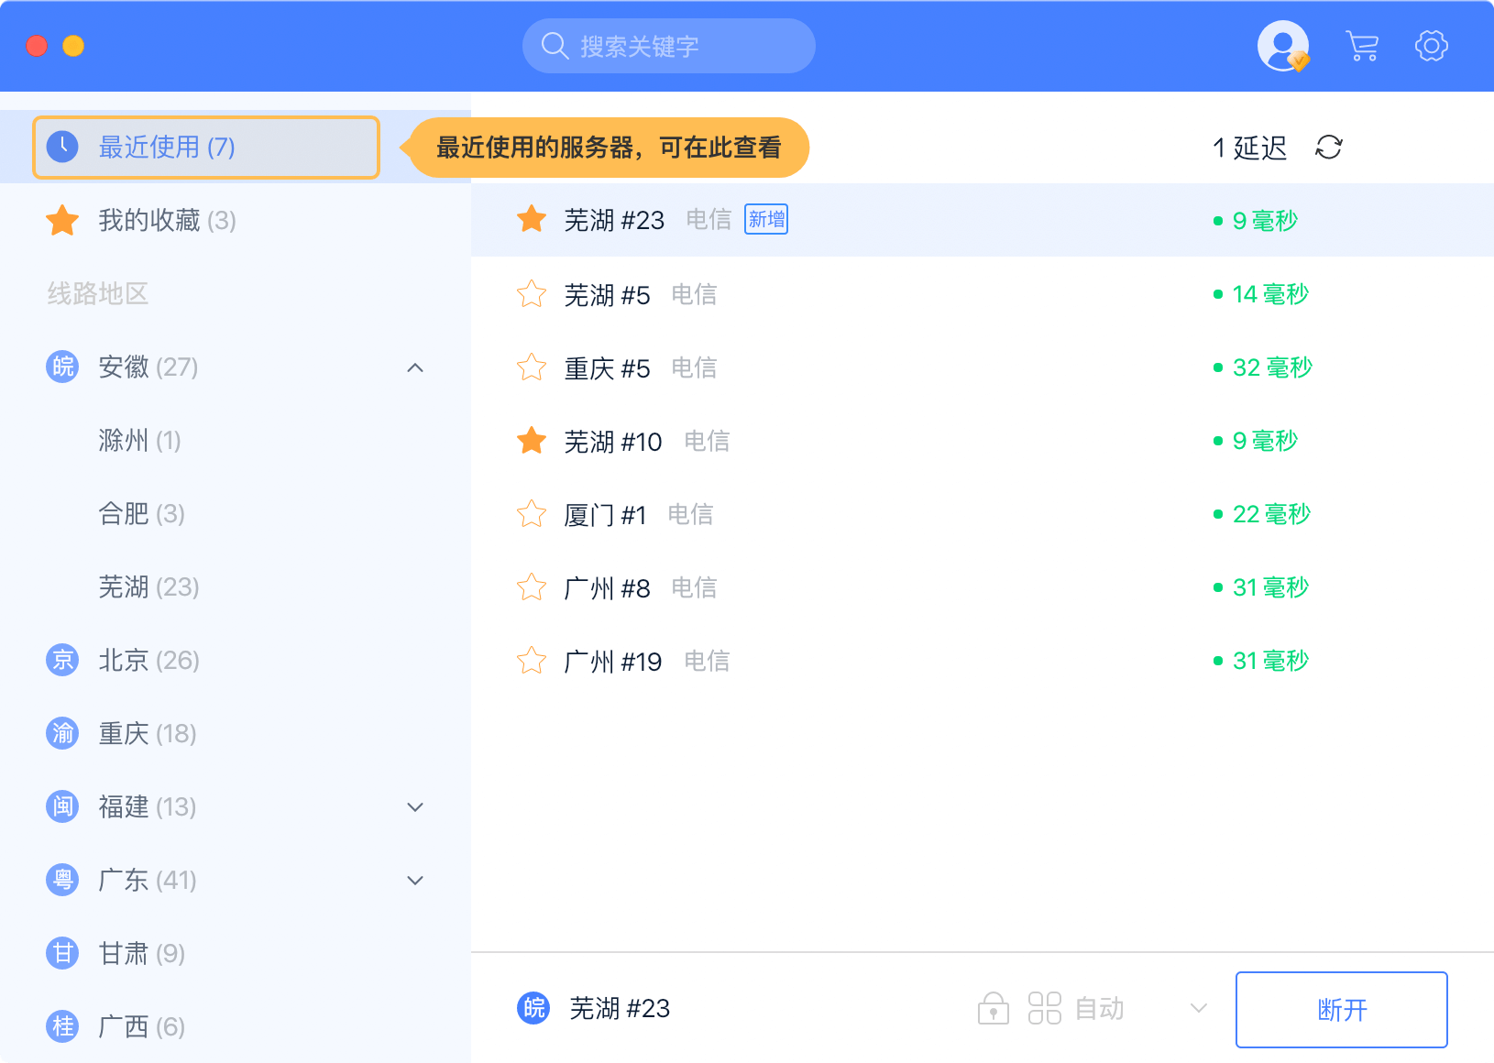
Task: Expand the 福建 region
Action: [x=415, y=807]
